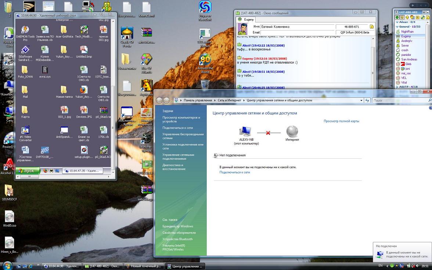
Task: Click 'Подключиться к сети' link under no-connection message
Action: 235,172
